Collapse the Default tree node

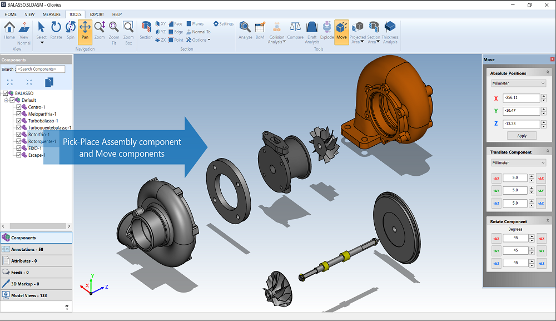pos(6,100)
